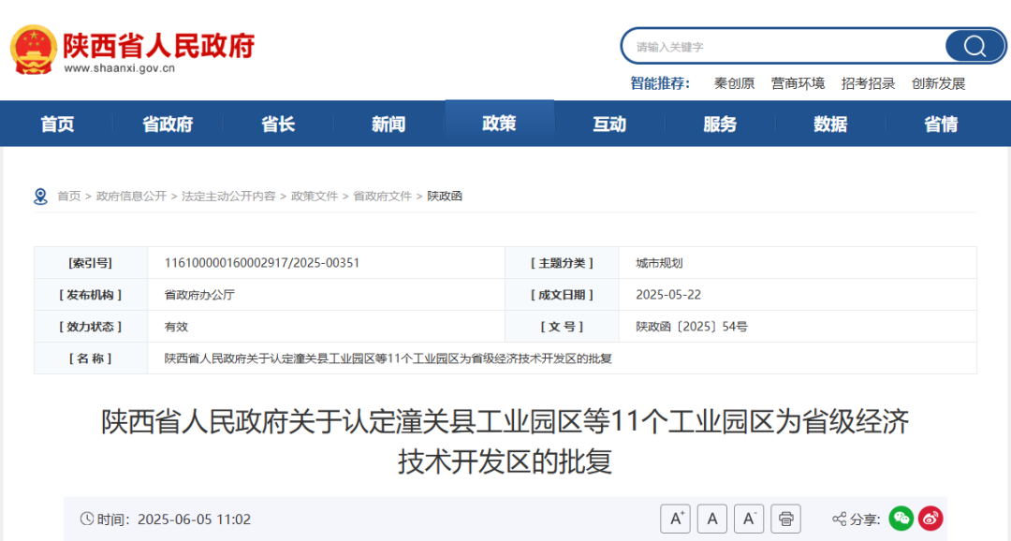The width and height of the screenshot is (1011, 541).
Task: Click the [发布机构] label cell
Action: (x=90, y=295)
